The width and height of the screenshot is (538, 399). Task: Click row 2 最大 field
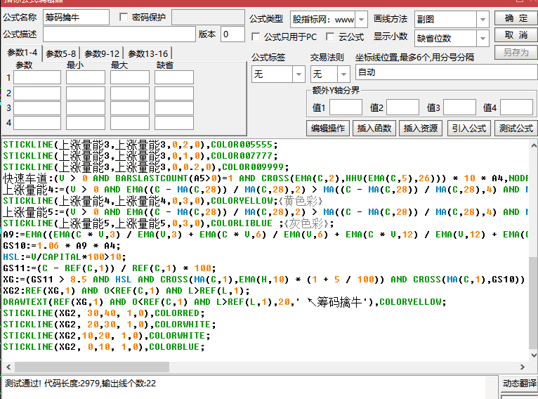(130, 93)
